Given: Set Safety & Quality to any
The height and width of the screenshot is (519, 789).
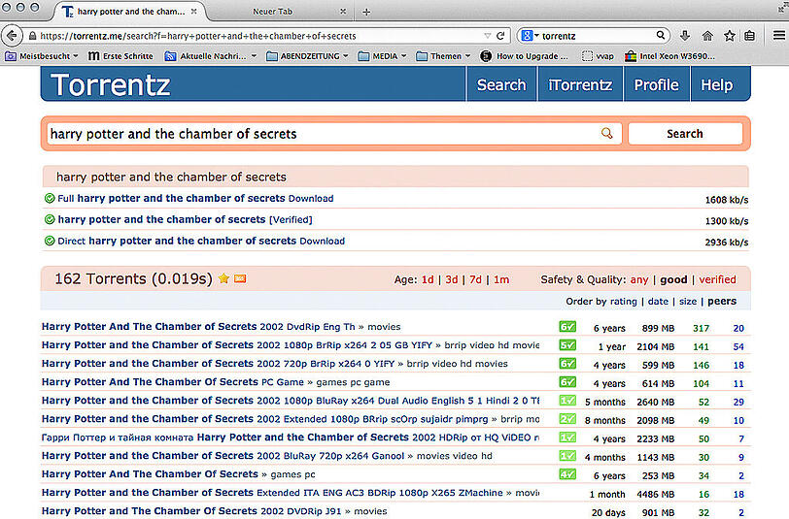Looking at the screenshot, I should pyautogui.click(x=639, y=279).
